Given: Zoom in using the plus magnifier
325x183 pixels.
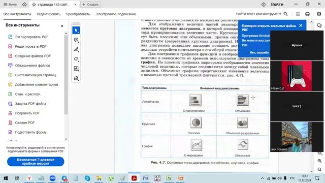Looking at the screenshot, I should (319, 161).
